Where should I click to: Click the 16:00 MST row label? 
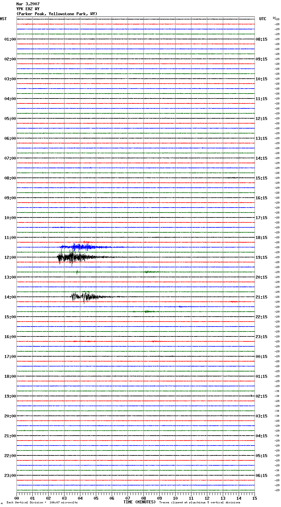10,337
